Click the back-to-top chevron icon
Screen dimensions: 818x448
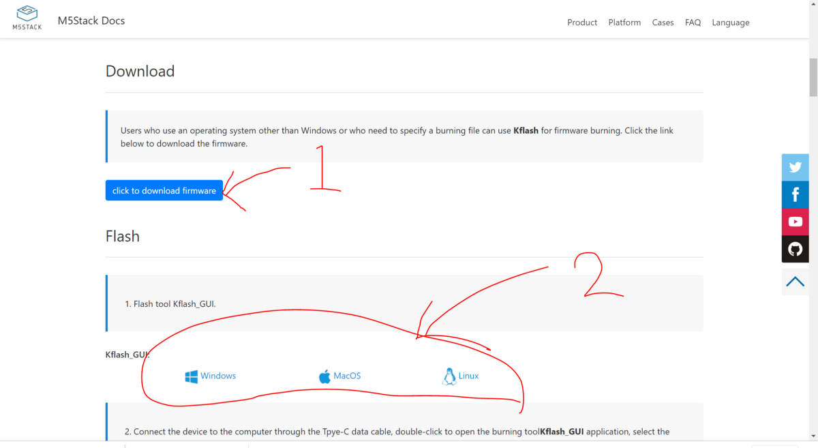795,281
